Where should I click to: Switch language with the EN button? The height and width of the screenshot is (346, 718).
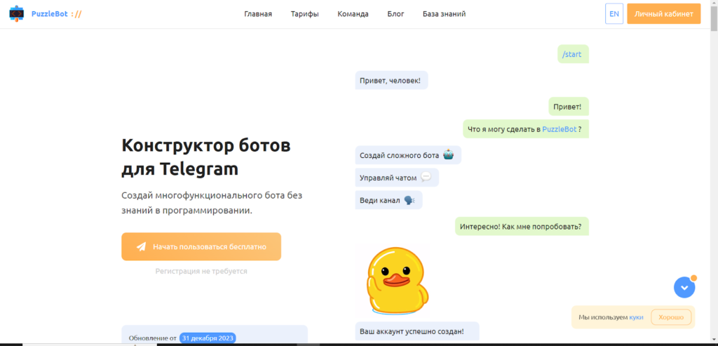point(614,14)
